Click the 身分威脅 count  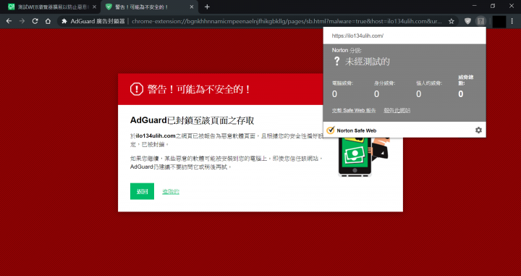(x=376, y=94)
